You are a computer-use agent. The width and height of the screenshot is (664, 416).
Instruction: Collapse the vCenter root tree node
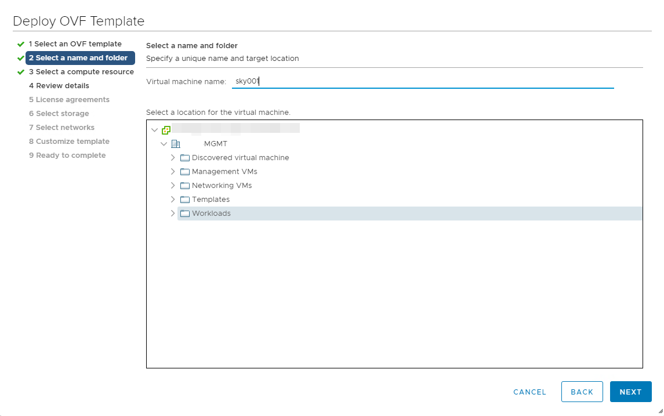(x=154, y=130)
